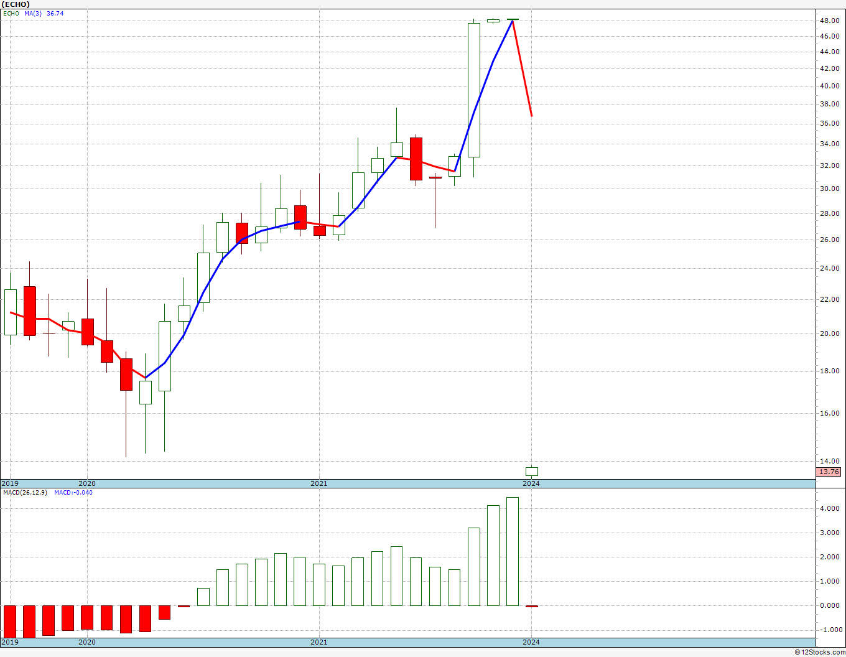846x657 pixels.
Task: Click the 36.00 price axis label
Action: coord(829,124)
